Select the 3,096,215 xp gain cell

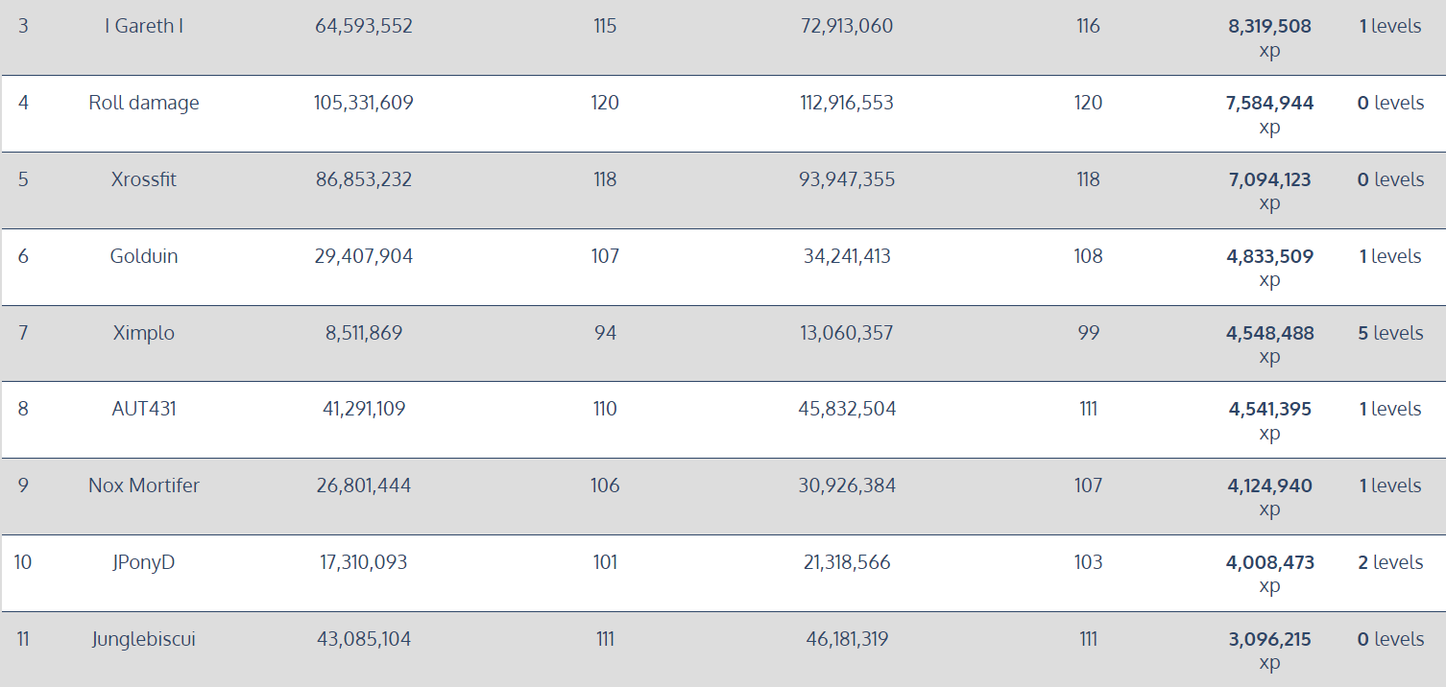(1269, 651)
